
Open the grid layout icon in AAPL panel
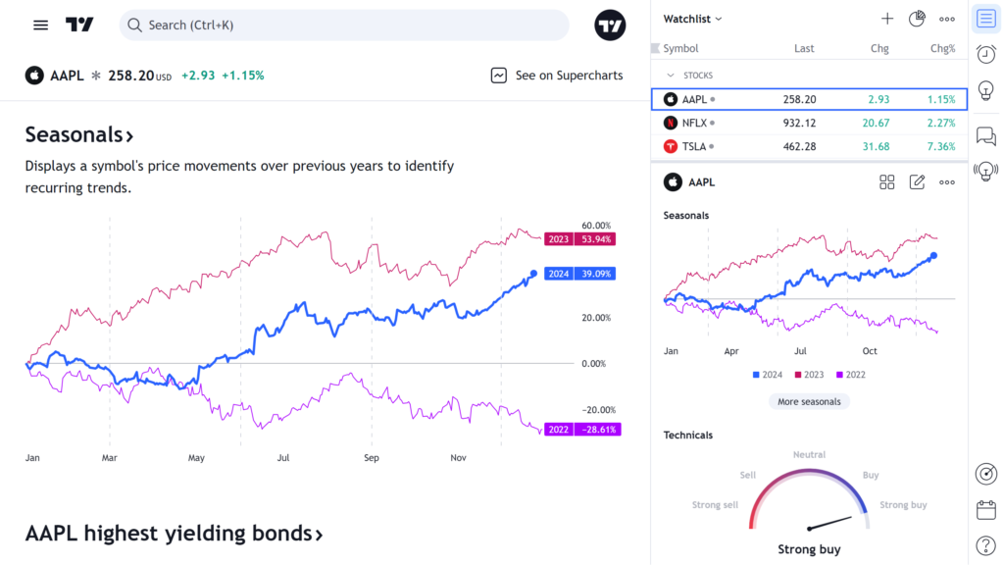pos(886,181)
